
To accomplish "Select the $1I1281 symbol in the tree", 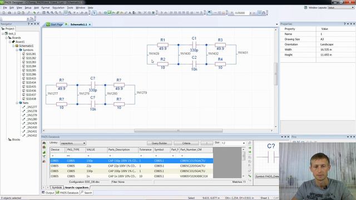I will click(x=31, y=54).
